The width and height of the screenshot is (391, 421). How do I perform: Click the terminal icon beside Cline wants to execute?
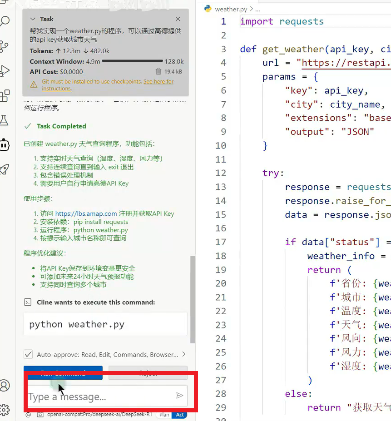[x=28, y=302]
